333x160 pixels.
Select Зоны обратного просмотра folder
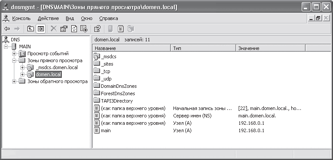click(x=57, y=82)
